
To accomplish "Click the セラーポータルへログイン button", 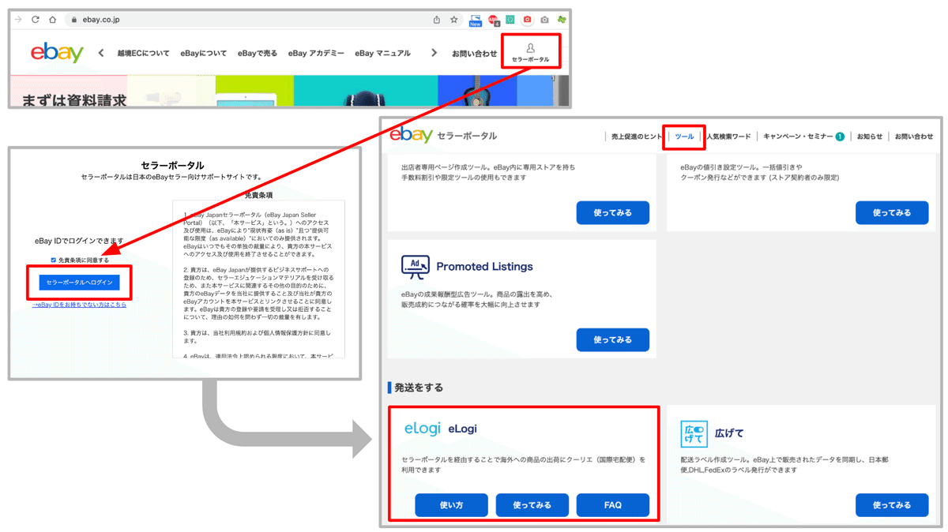I will (78, 283).
